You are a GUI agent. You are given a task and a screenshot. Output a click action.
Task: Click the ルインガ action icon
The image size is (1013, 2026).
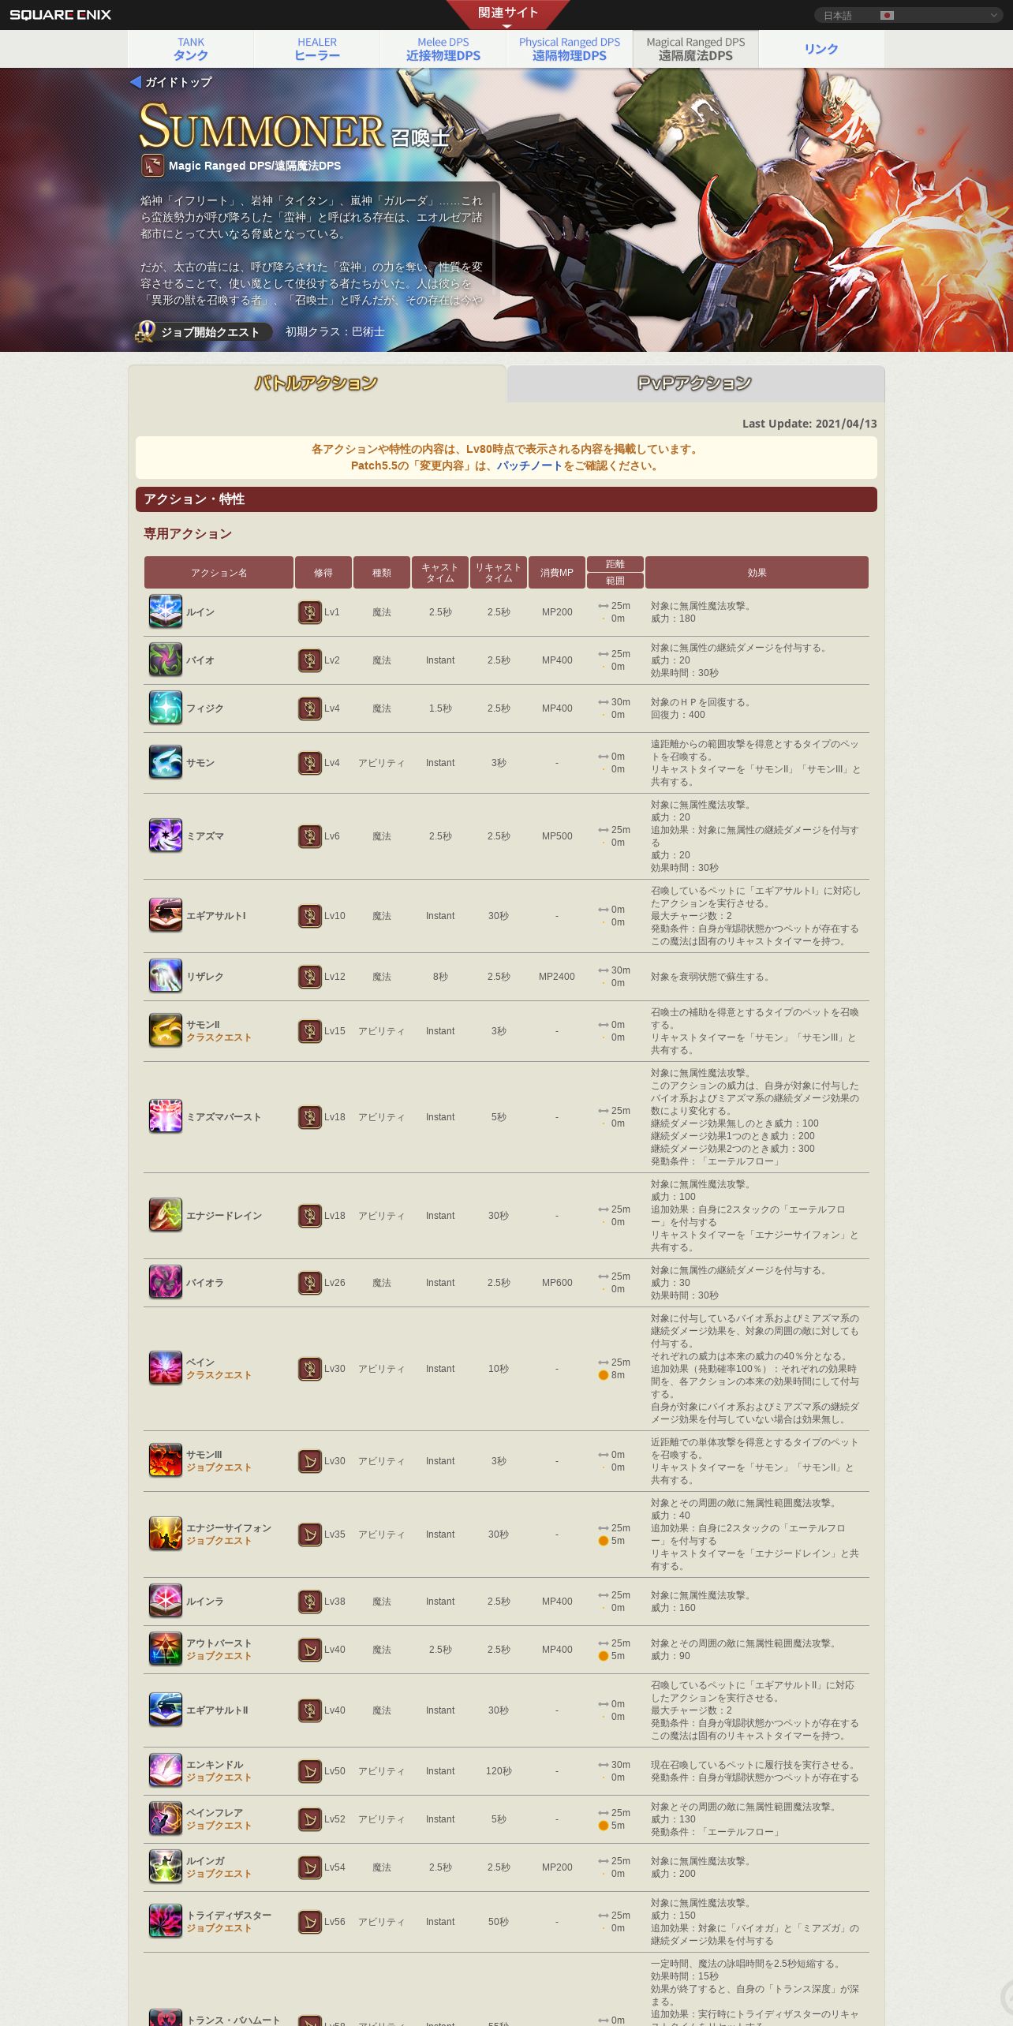(x=166, y=1867)
